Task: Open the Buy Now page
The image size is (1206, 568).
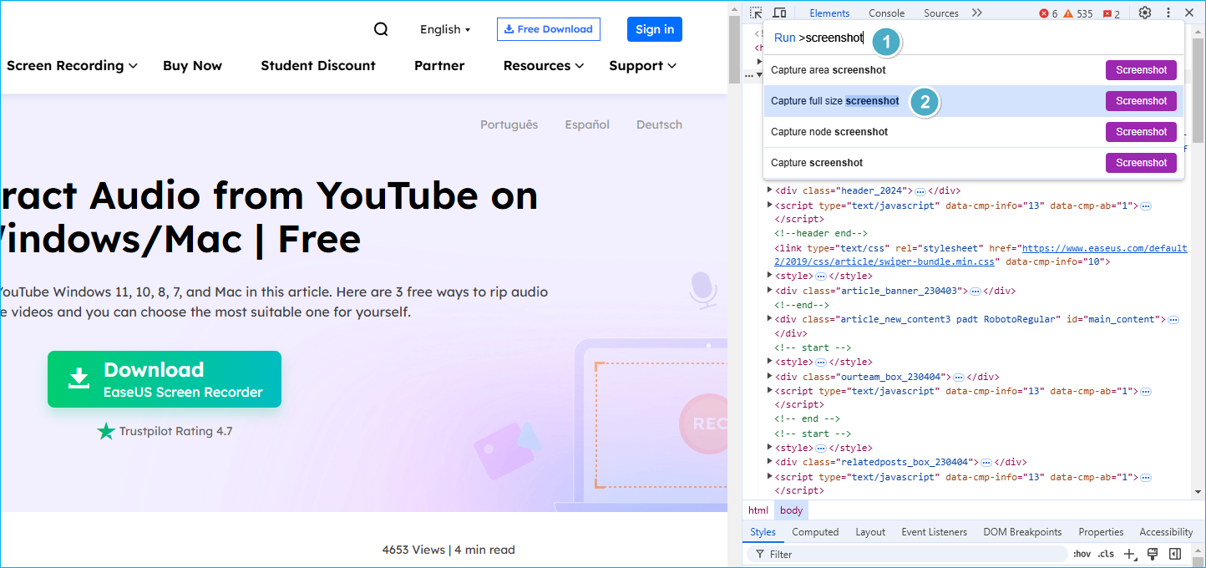Action: point(193,65)
